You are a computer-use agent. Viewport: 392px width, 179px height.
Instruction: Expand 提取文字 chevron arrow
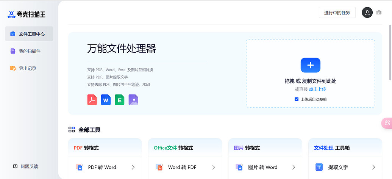[373, 167]
